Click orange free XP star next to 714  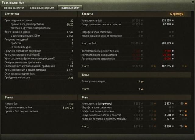coord(186,126)
